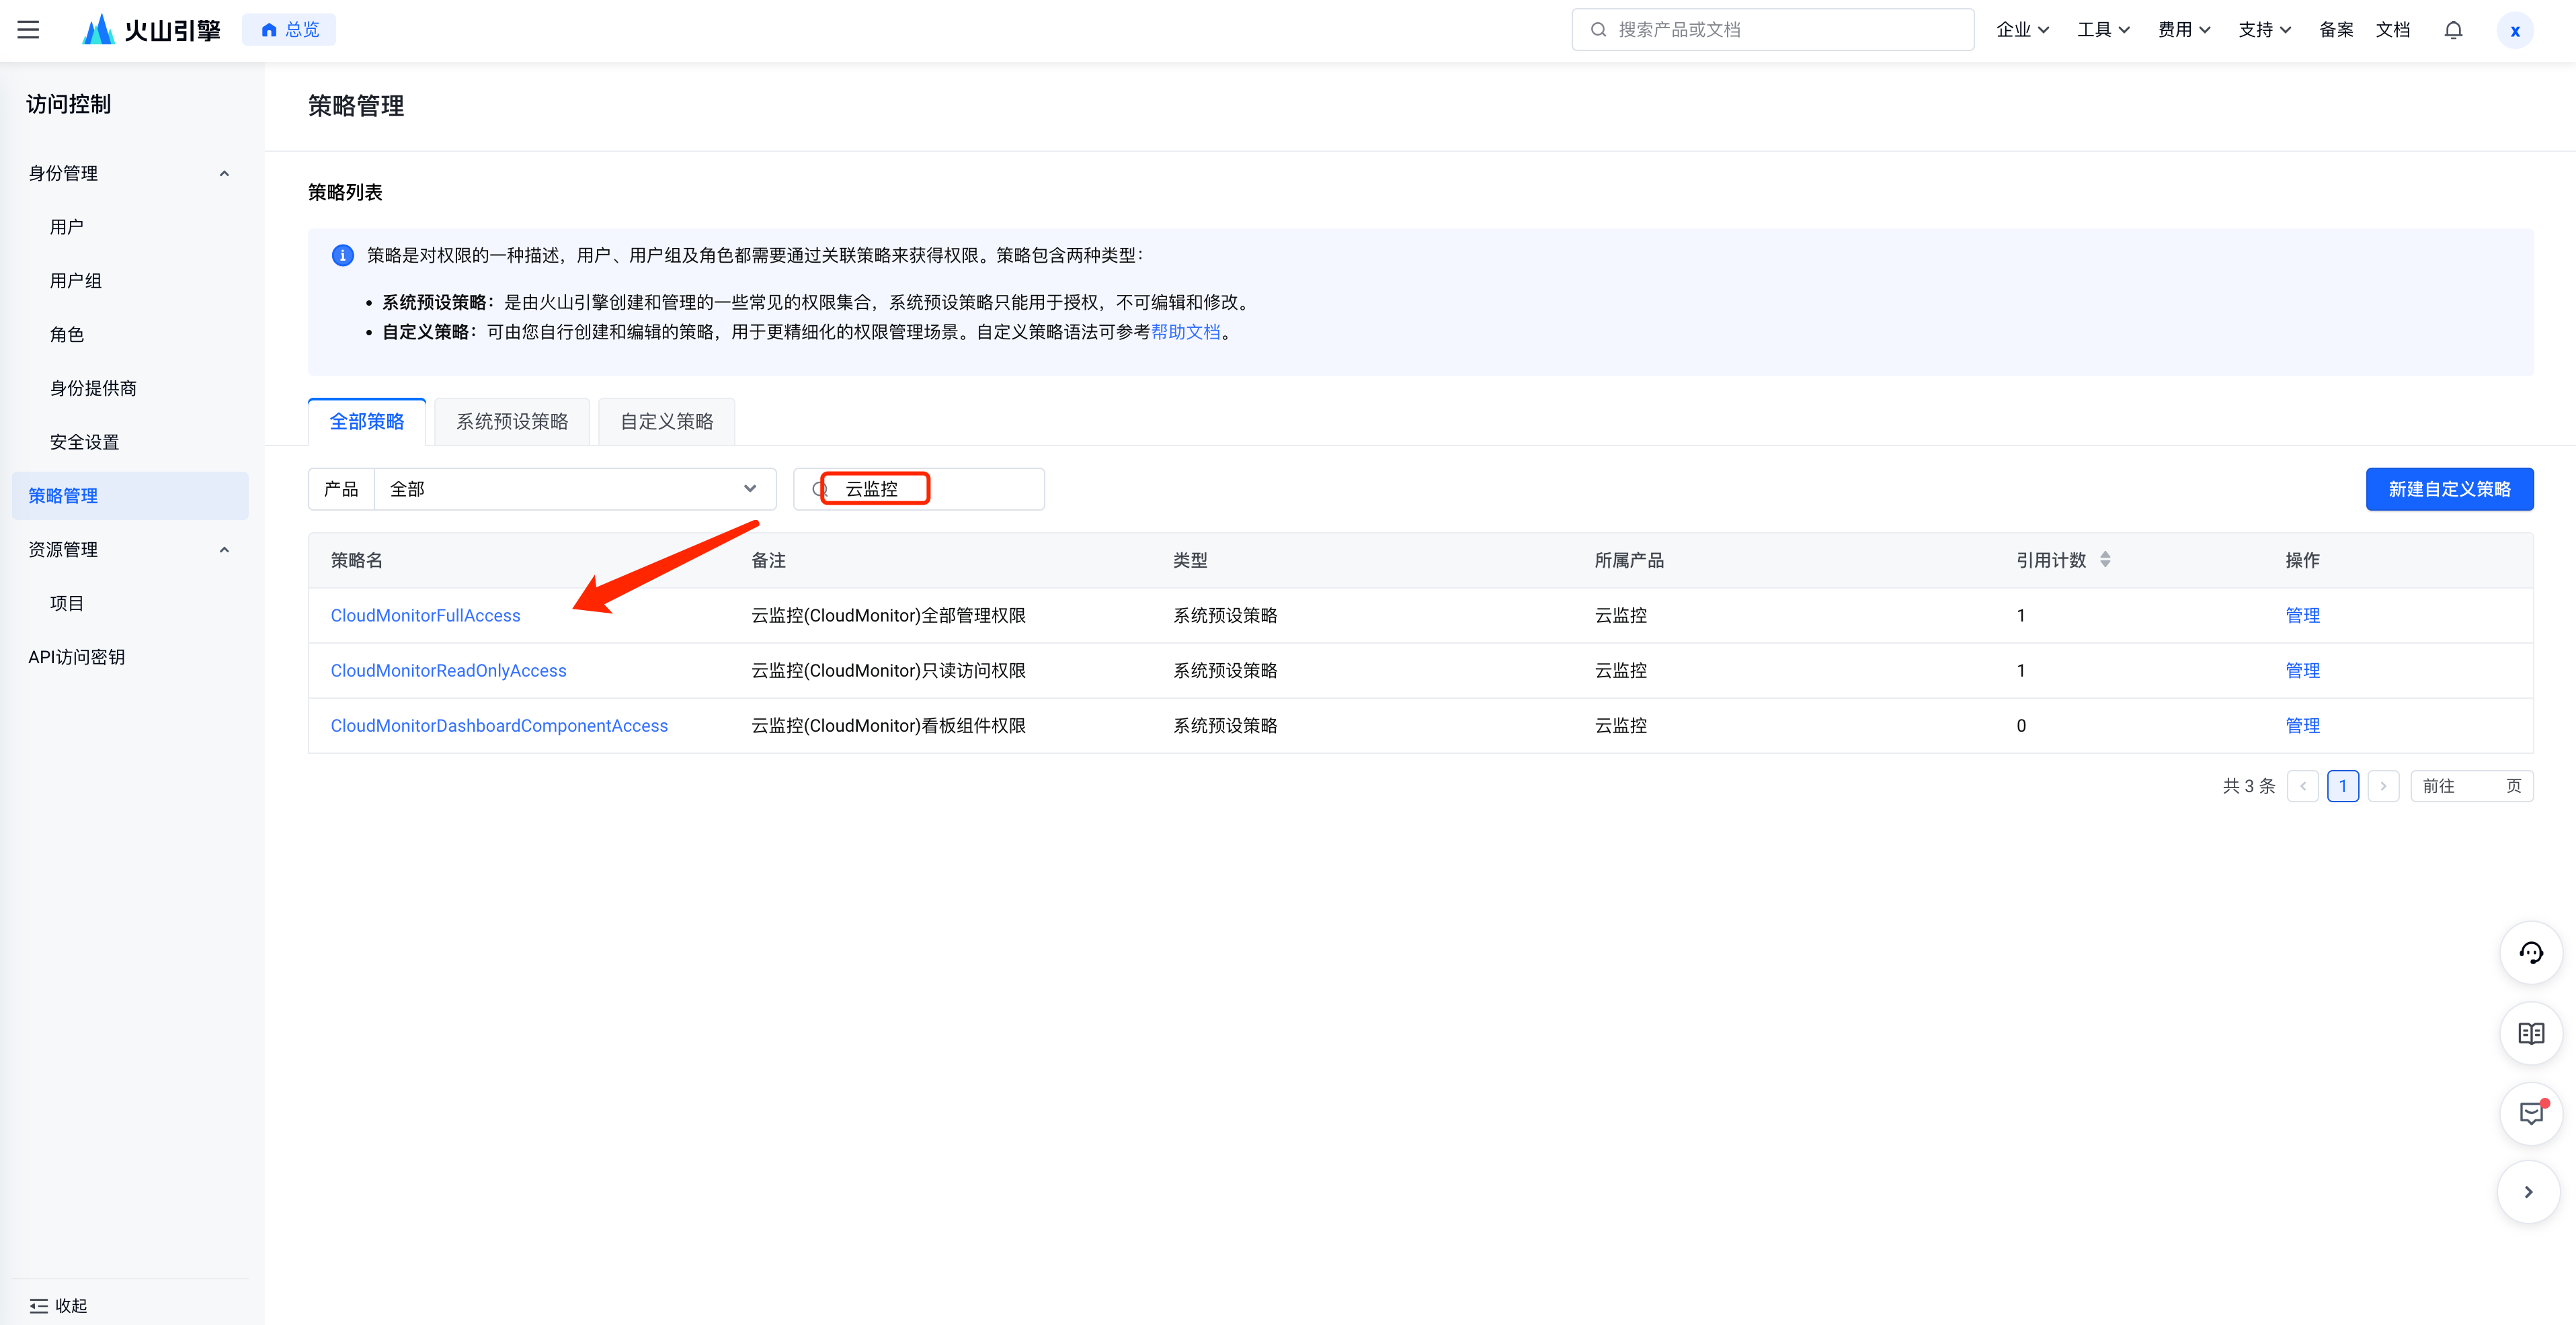
Task: Click 云监控(CloudMonitor)只读访问权限 remark text
Action: (888, 671)
